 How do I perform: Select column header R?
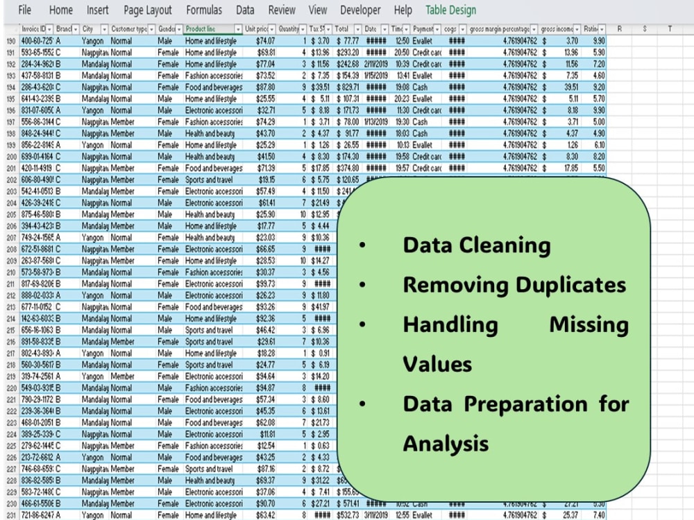(619, 28)
